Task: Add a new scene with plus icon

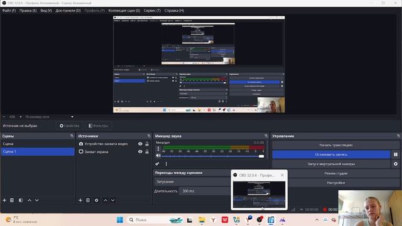Action: (4, 200)
